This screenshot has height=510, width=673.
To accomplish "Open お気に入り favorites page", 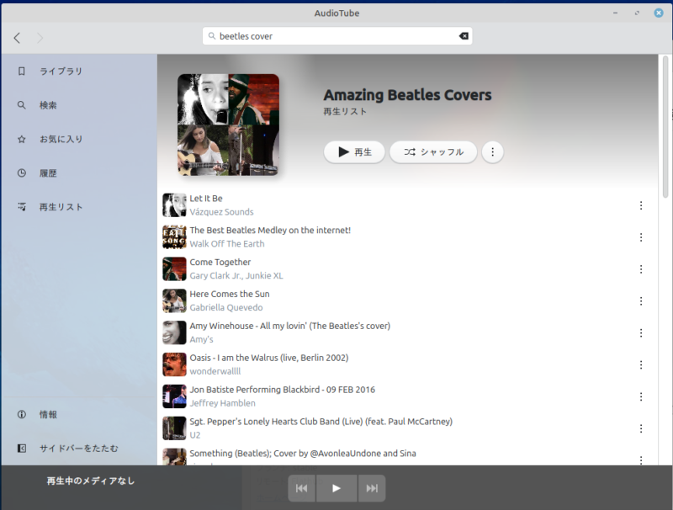I will pyautogui.click(x=61, y=139).
